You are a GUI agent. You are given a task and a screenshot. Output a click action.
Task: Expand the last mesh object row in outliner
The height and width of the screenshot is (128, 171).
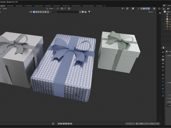165,29
